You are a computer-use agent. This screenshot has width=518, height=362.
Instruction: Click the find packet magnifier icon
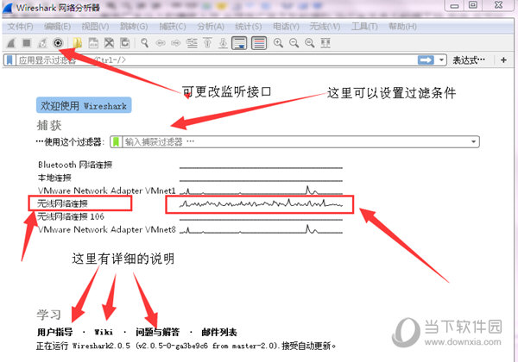(144, 43)
